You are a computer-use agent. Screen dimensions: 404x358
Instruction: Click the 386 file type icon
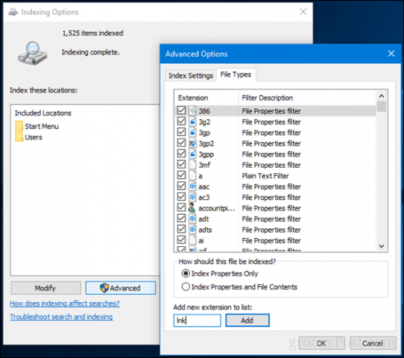192,111
